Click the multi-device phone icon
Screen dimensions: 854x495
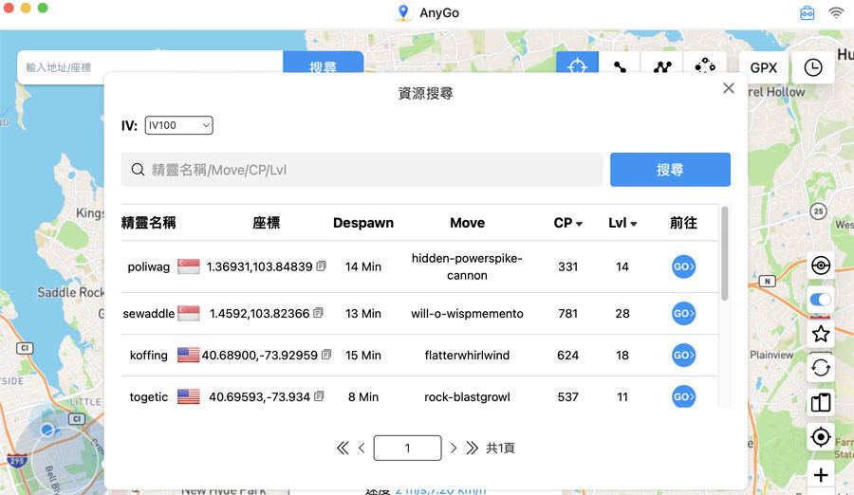coord(821,402)
